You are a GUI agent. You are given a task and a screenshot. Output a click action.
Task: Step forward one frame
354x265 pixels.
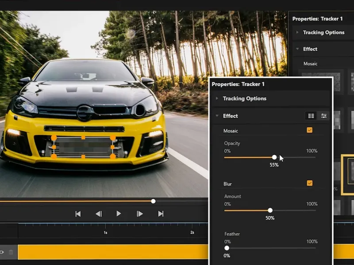pyautogui.click(x=140, y=214)
